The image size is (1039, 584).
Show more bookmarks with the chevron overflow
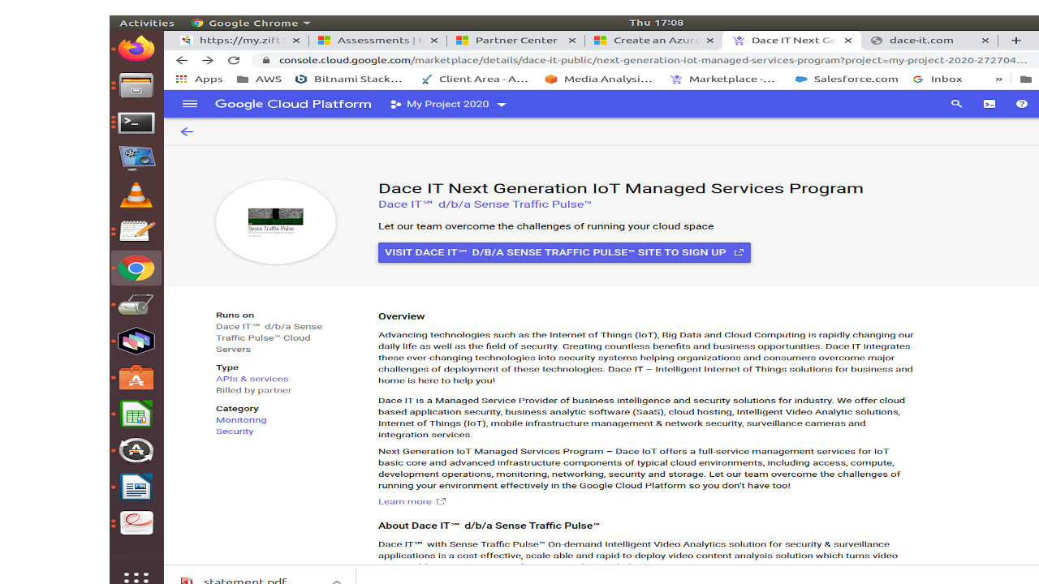(998, 79)
